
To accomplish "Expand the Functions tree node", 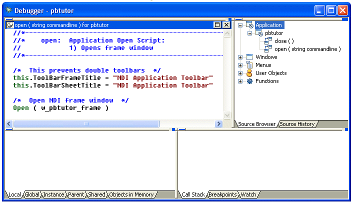I will coord(240,81).
